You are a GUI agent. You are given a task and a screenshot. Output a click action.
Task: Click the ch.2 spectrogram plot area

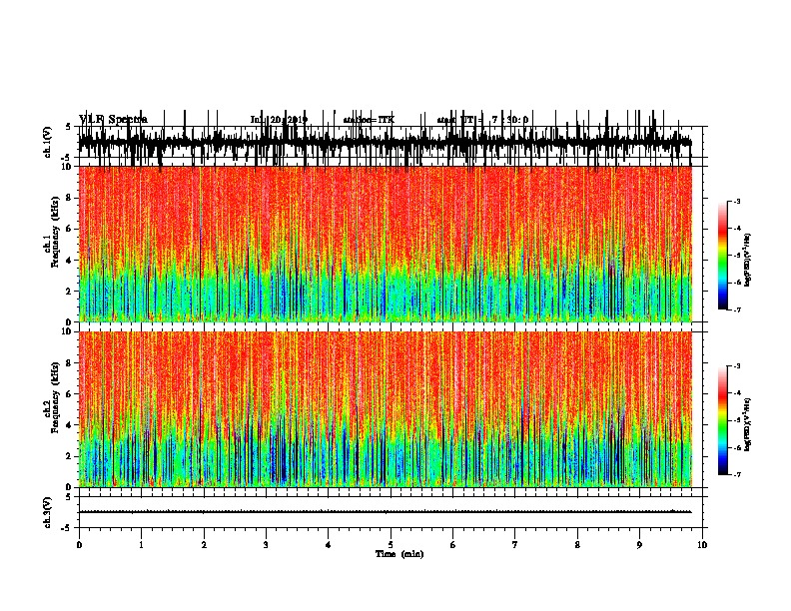(x=385, y=409)
